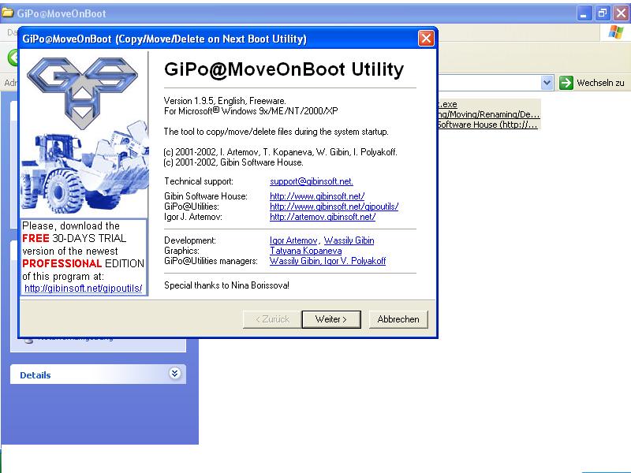
Task: Click the Windows flag logo in Explorer
Action: click(x=616, y=32)
